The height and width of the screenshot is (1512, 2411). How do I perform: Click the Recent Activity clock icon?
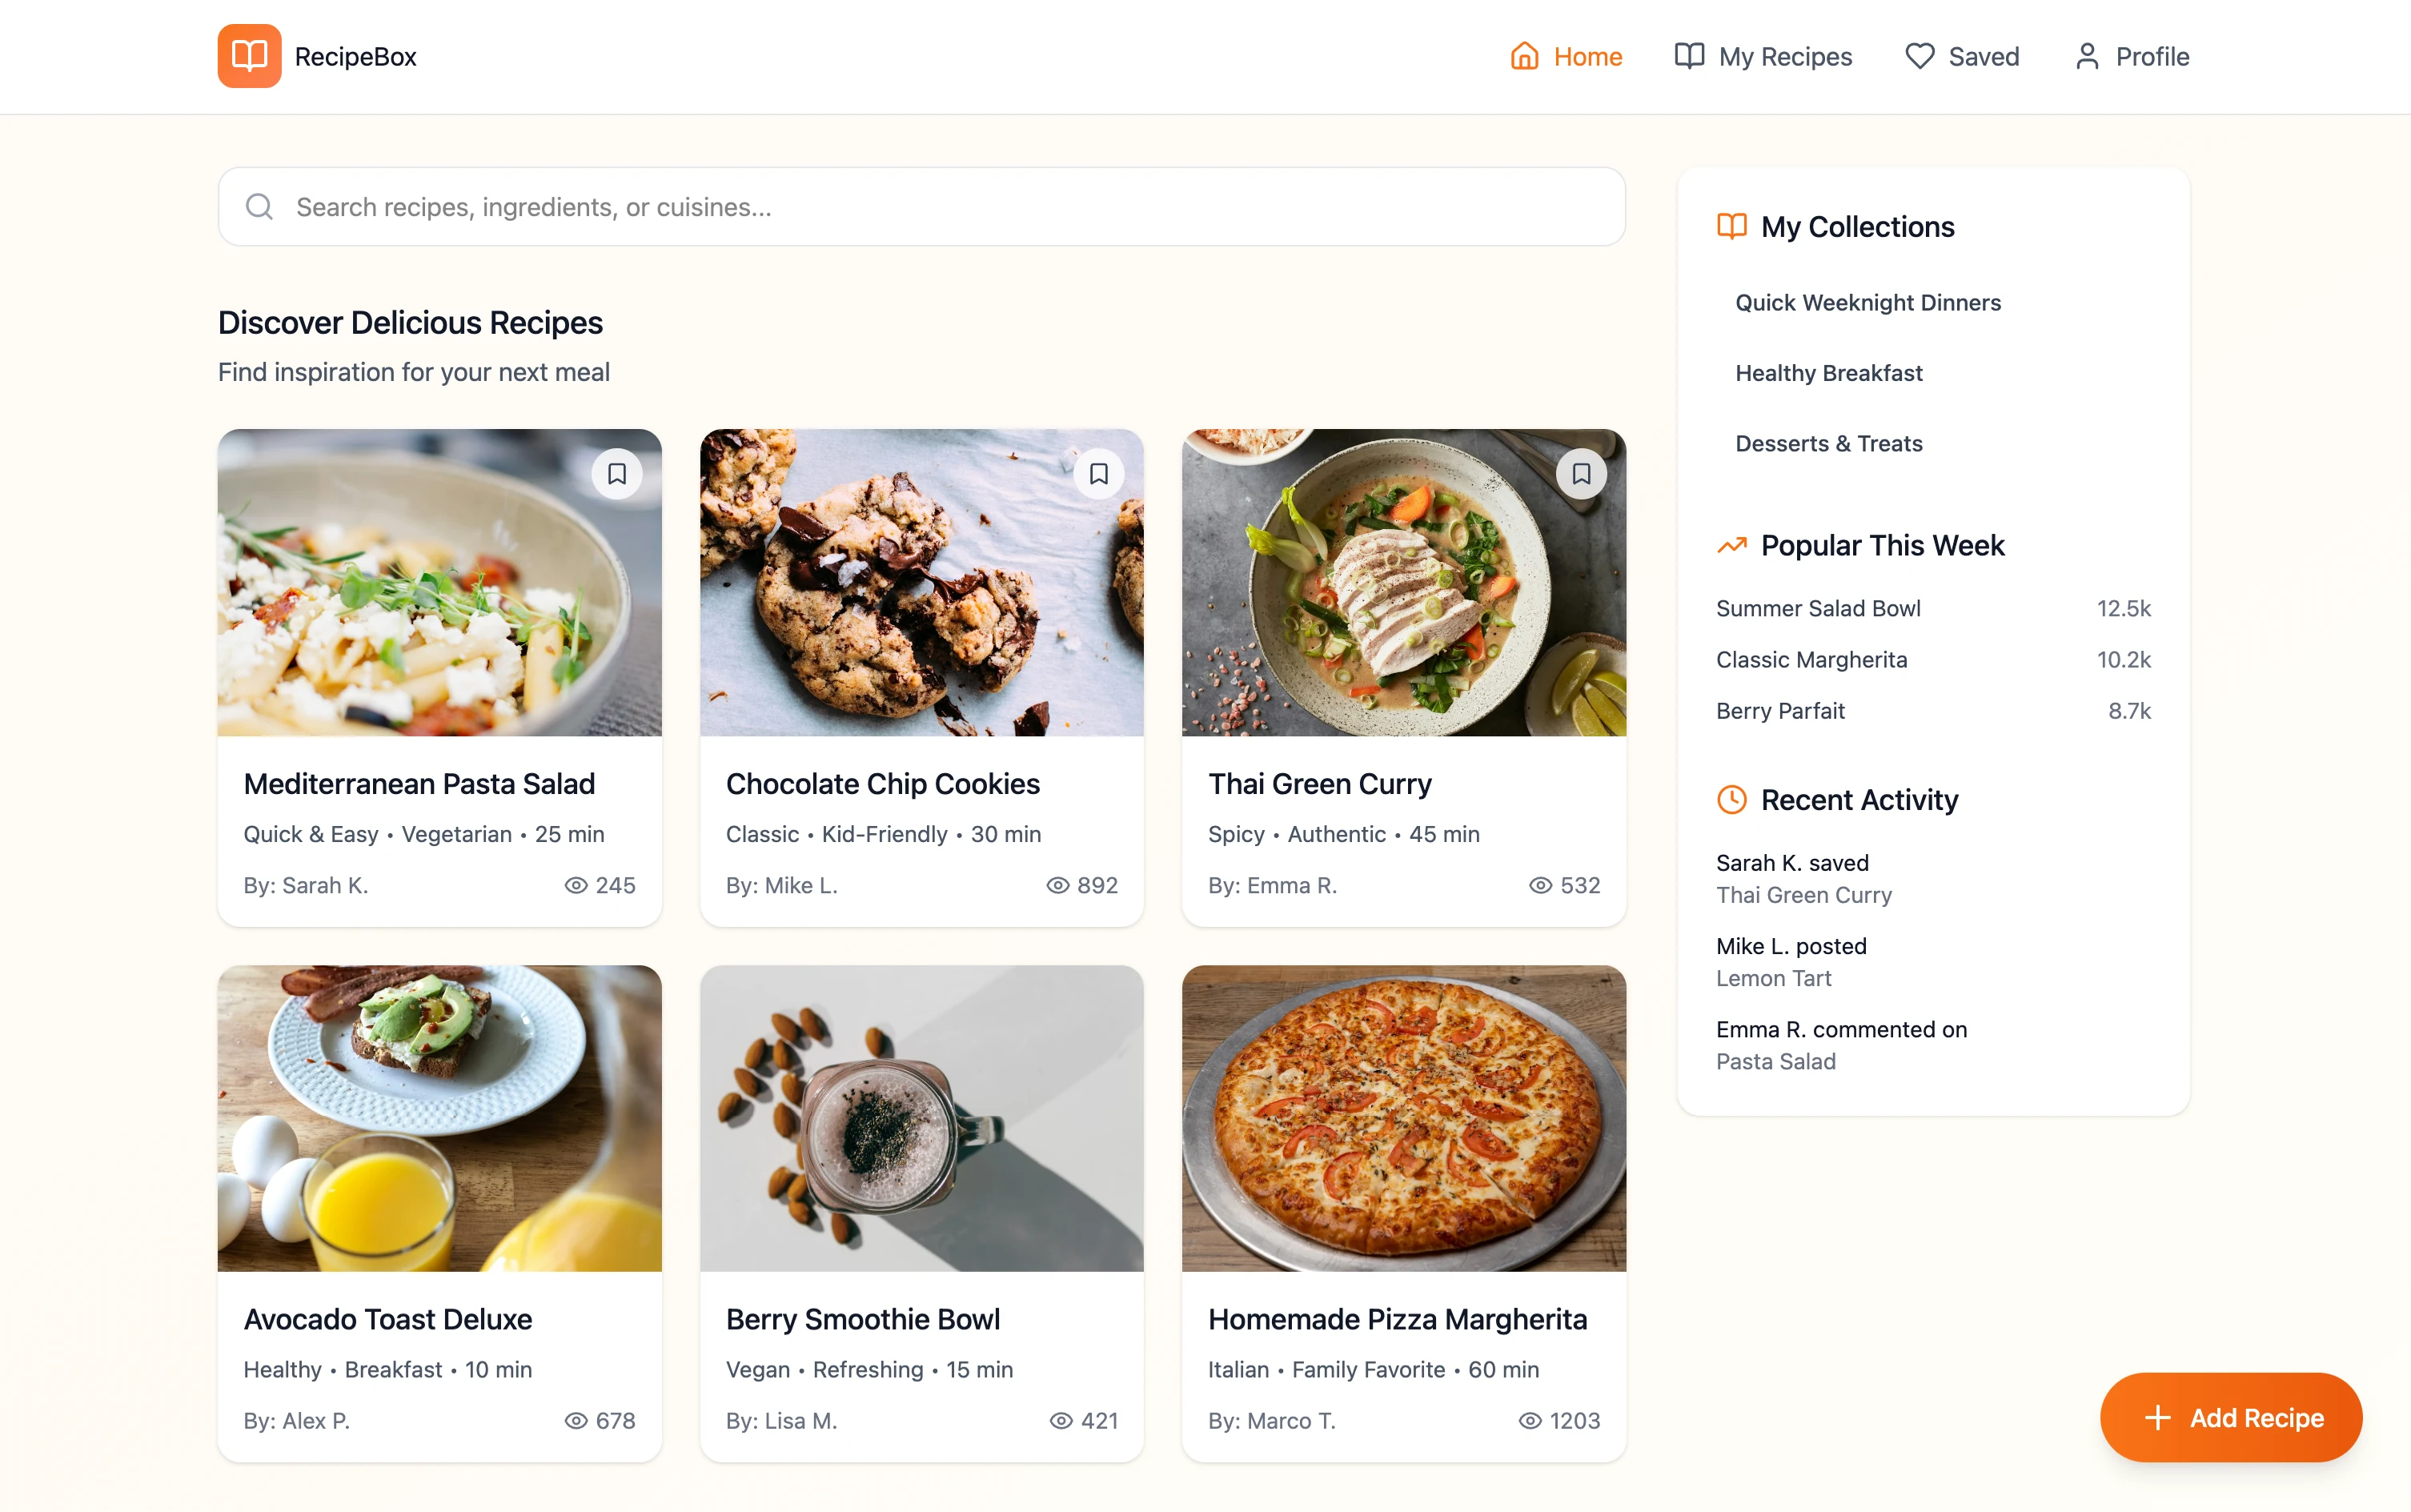(x=1731, y=800)
